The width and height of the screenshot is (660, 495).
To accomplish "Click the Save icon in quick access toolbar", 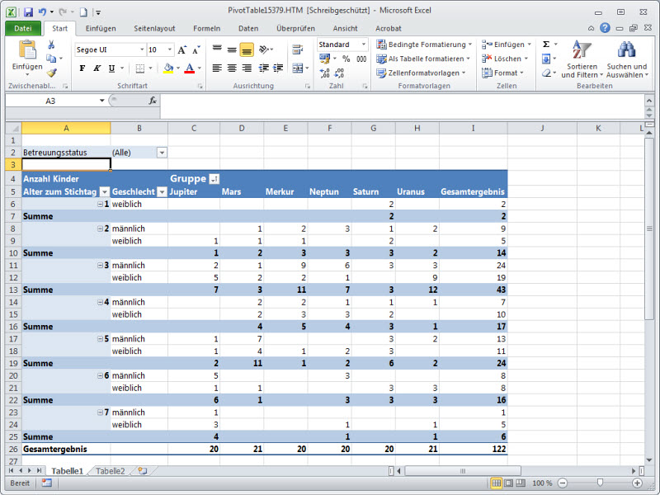I will [28, 12].
